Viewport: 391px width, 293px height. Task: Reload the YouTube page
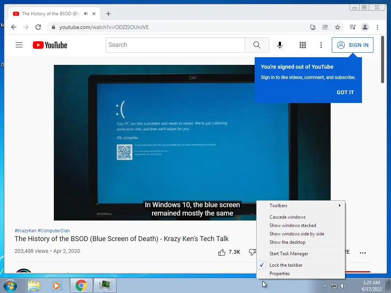click(x=38, y=27)
